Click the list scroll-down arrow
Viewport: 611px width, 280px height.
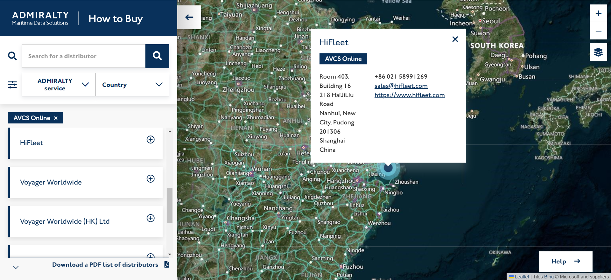[170, 254]
